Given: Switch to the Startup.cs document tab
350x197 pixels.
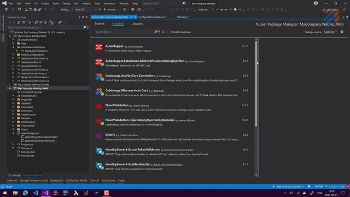Looking at the screenshot, I should coord(182,17).
